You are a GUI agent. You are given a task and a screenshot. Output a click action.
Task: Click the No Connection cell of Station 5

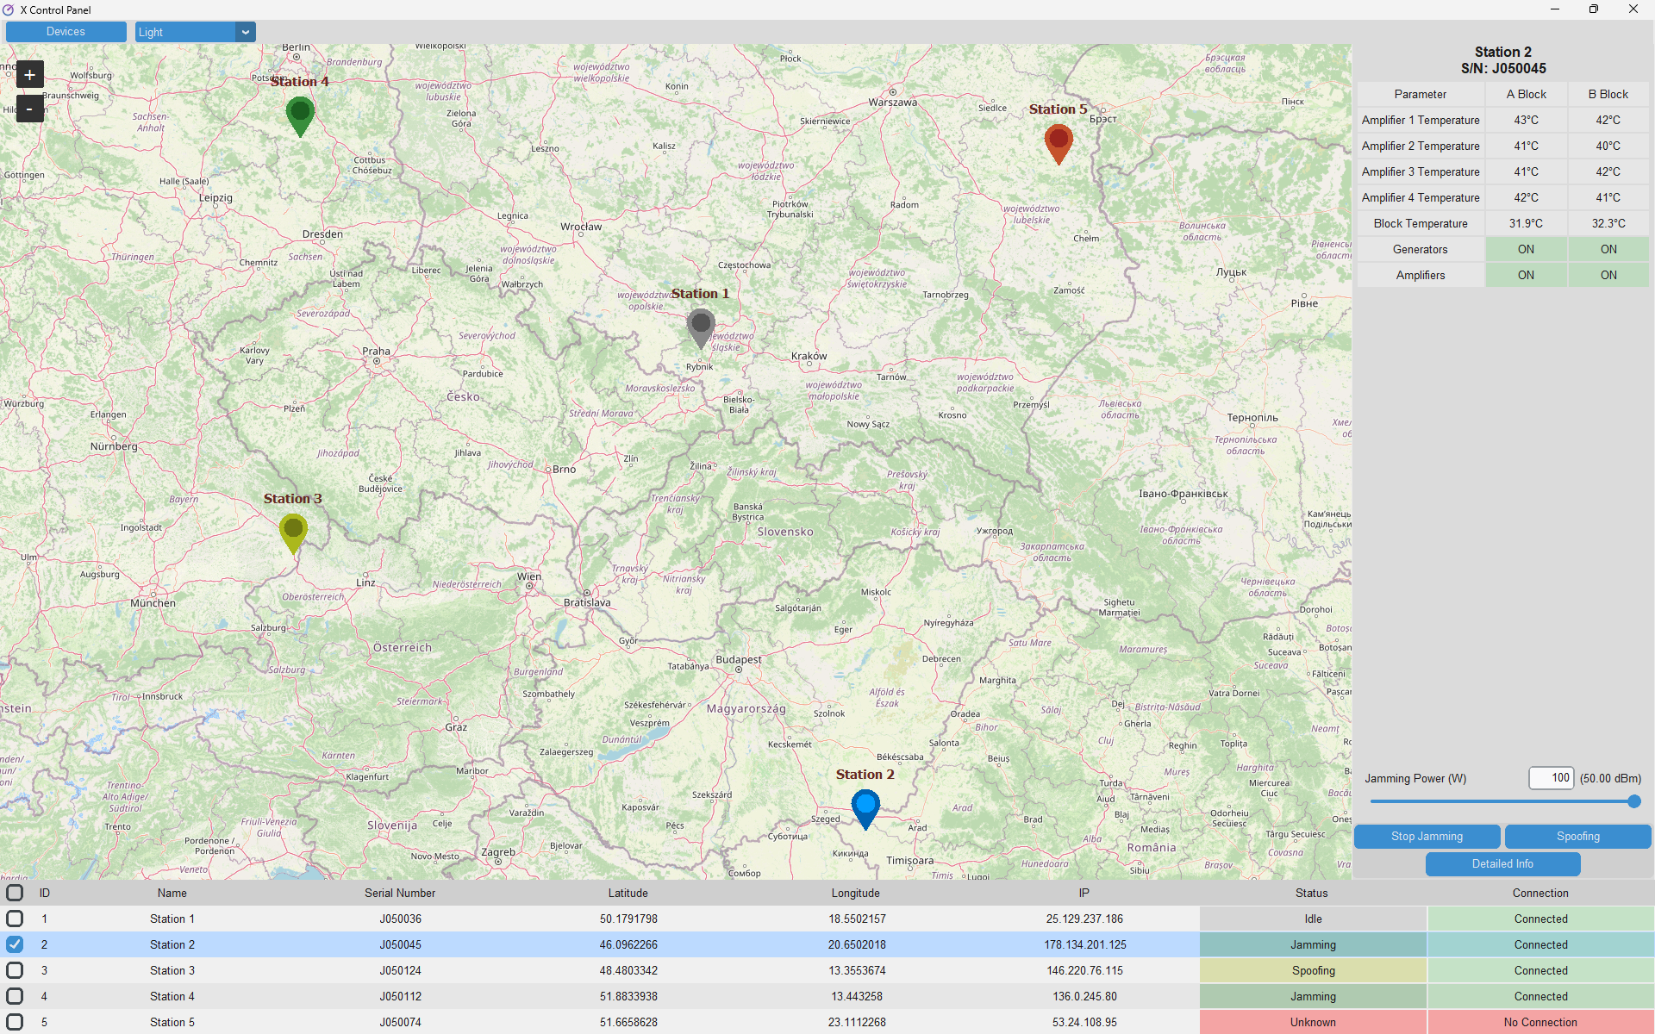coord(1540,1022)
